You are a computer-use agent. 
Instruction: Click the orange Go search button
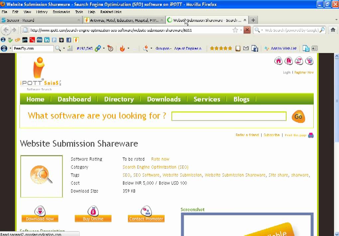298,117
